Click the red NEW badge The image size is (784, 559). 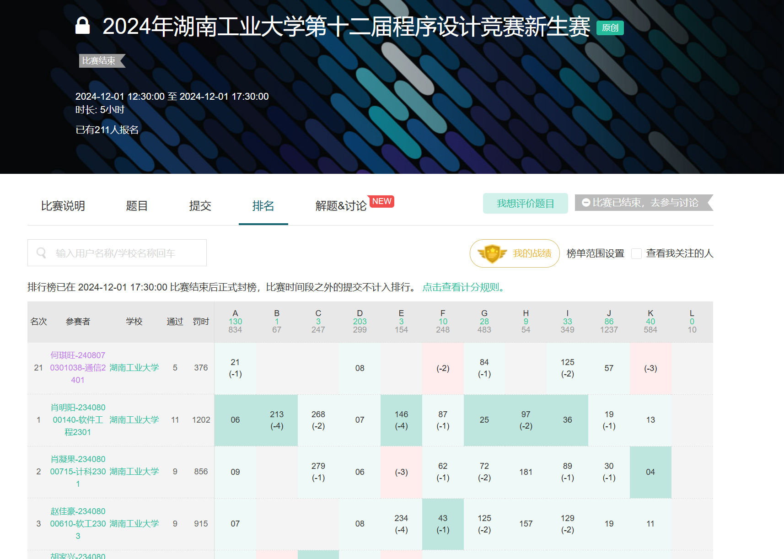click(x=381, y=201)
